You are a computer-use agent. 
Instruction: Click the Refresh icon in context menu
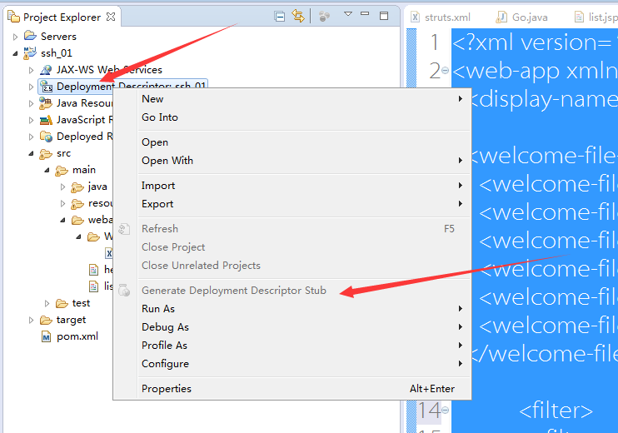tap(124, 229)
